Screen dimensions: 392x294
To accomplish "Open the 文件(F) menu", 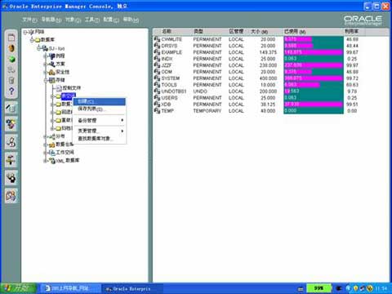I will coord(29,20).
